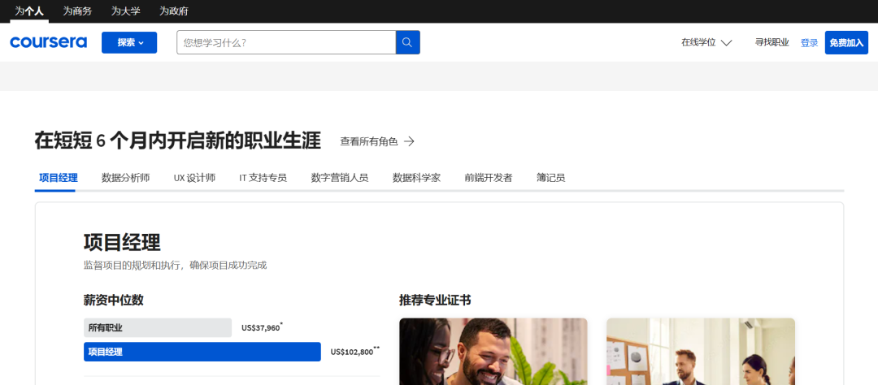Click the 寻找职业 link
This screenshot has width=878, height=385.
click(x=772, y=42)
